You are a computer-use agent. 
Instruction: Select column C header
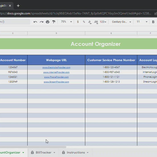pos(14,33)
